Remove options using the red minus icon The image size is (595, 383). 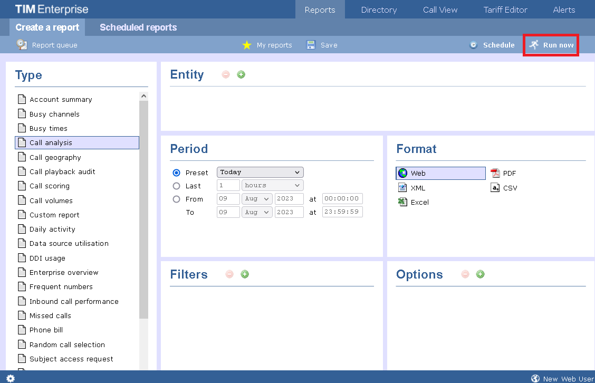[466, 274]
